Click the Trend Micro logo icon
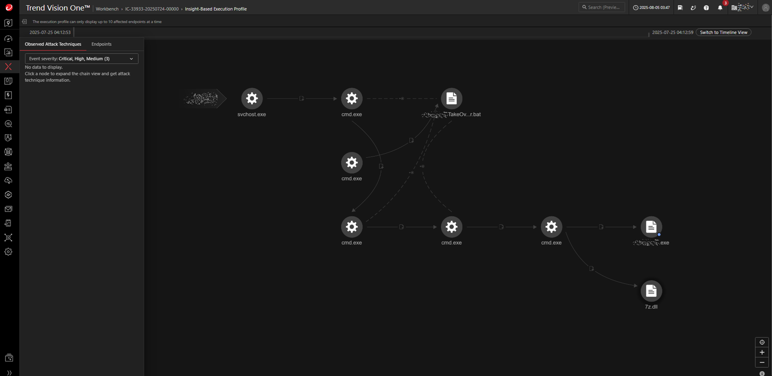772x376 pixels. 9,7
